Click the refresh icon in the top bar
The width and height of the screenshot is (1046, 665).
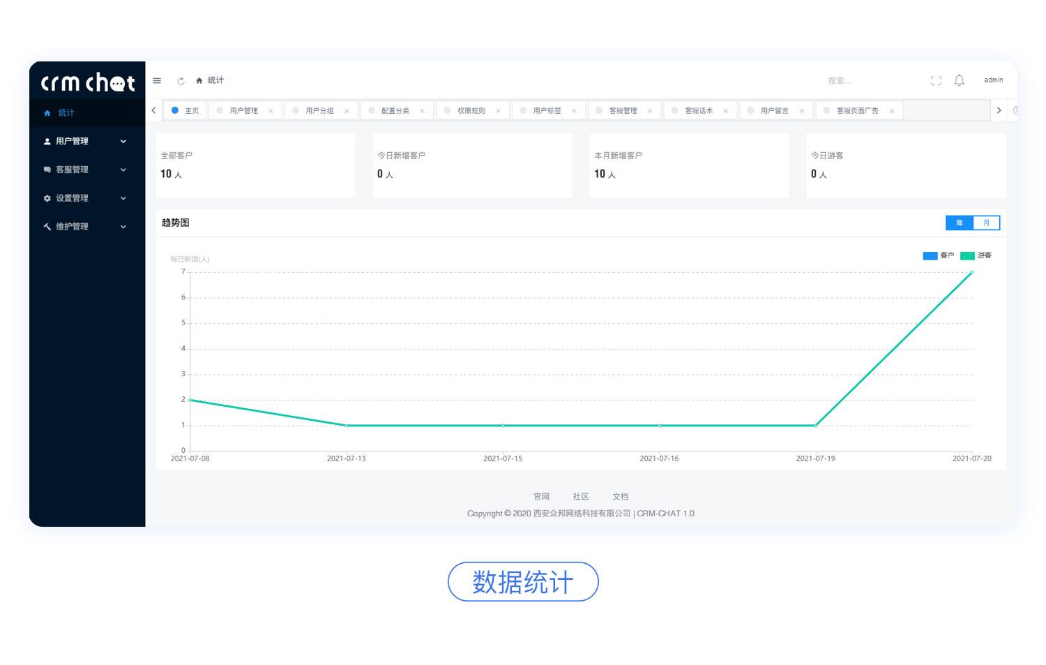181,81
